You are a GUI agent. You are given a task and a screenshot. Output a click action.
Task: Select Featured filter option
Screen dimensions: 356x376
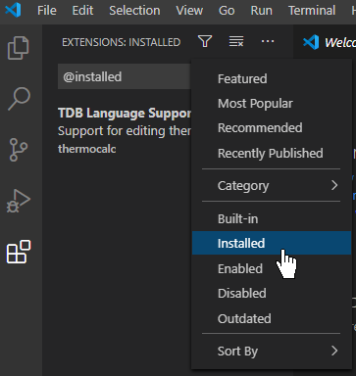272,79
